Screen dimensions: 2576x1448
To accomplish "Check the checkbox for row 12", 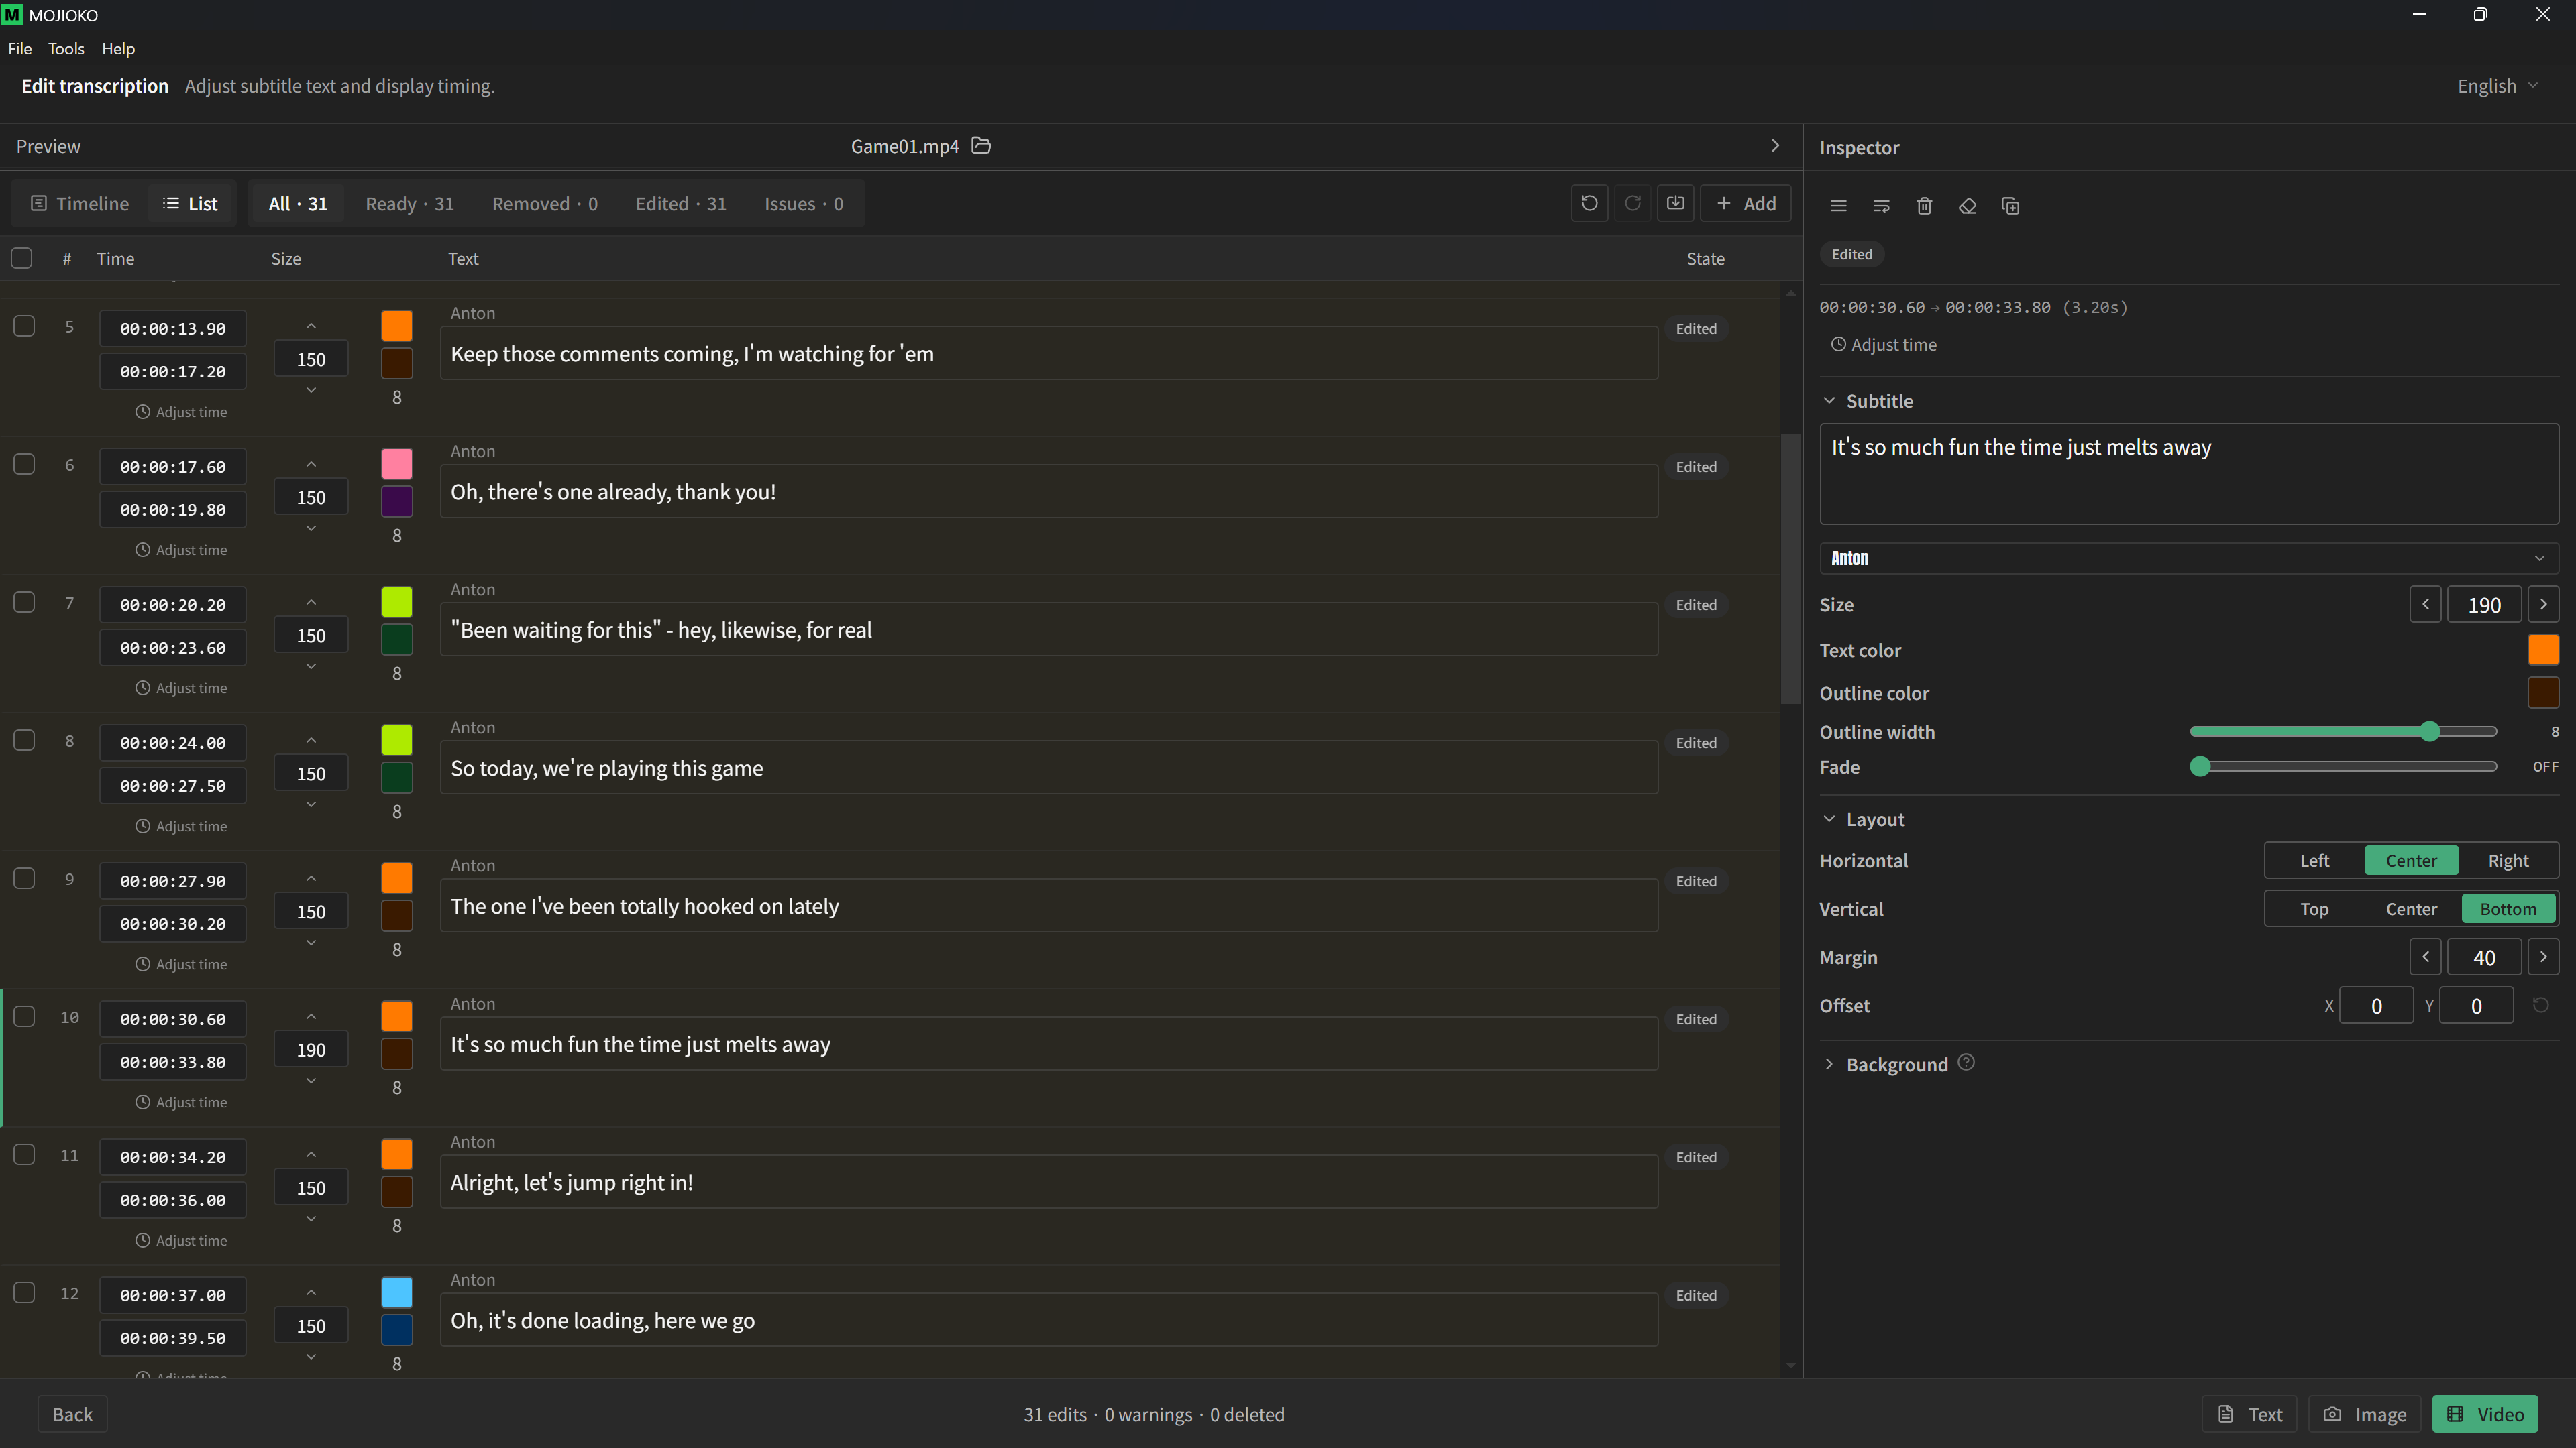I will pyautogui.click(x=24, y=1292).
